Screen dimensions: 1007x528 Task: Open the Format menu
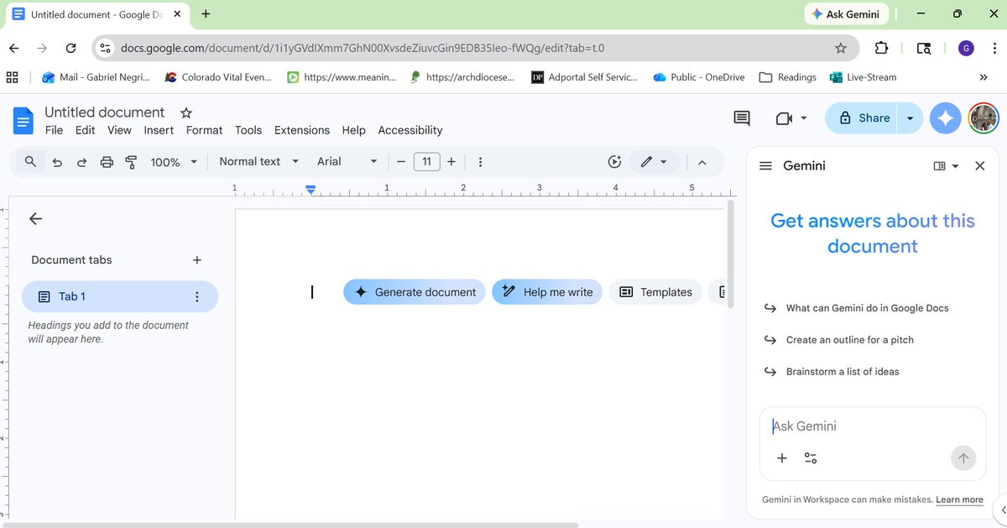pos(204,130)
